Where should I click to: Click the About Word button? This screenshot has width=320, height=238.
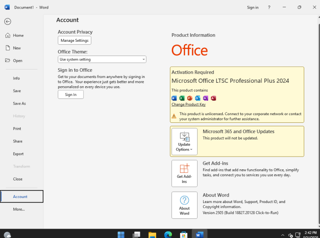pyautogui.click(x=184, y=205)
